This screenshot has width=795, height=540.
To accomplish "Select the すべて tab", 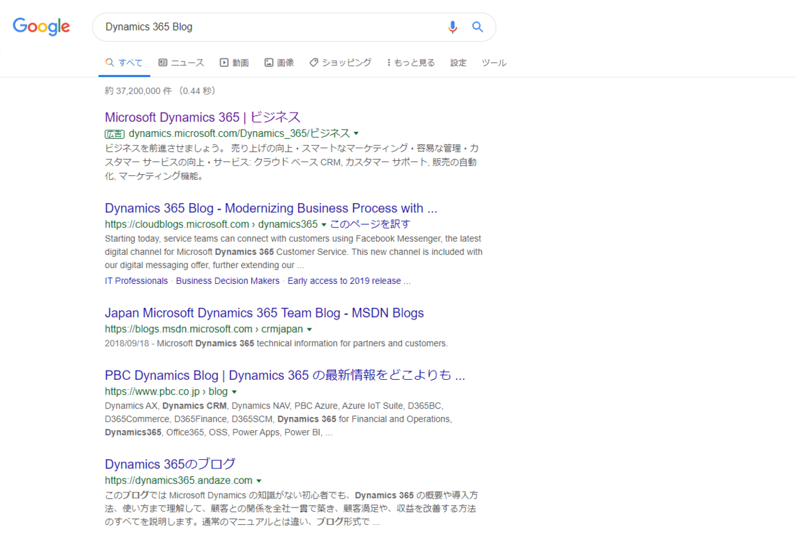I will pyautogui.click(x=124, y=63).
